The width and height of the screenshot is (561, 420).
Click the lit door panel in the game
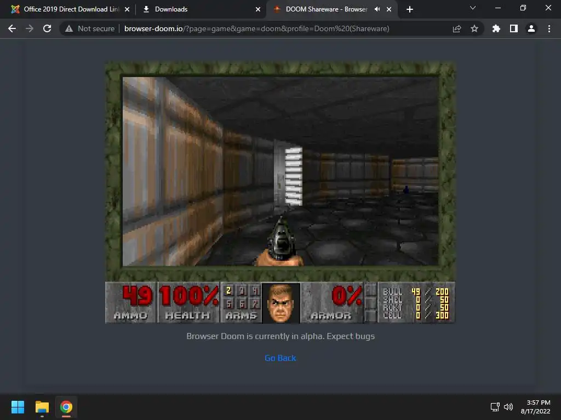tap(293, 177)
